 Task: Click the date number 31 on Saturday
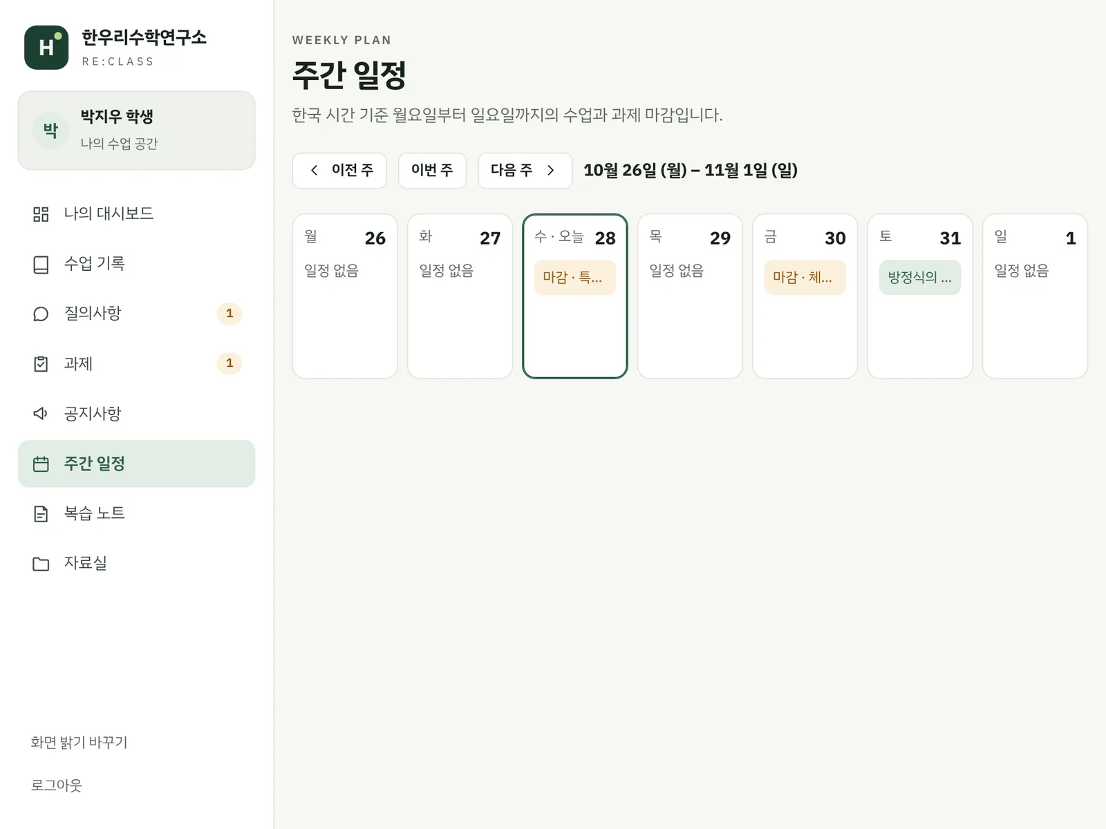click(950, 238)
